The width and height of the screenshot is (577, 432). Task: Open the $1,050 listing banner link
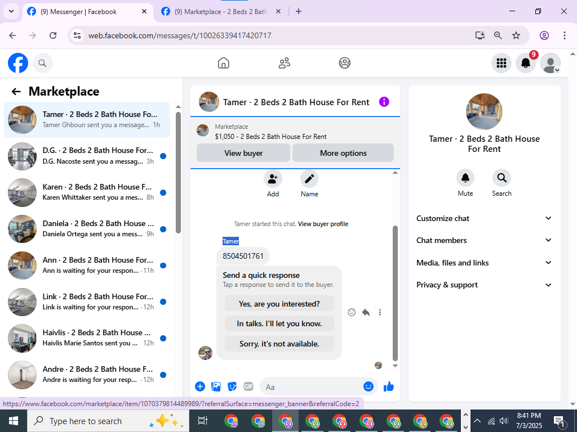point(295,132)
